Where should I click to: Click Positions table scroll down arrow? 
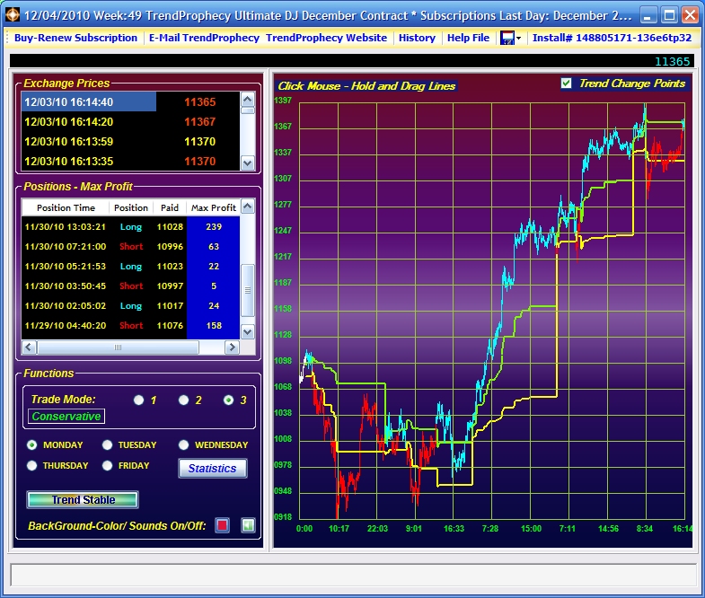pos(248,332)
